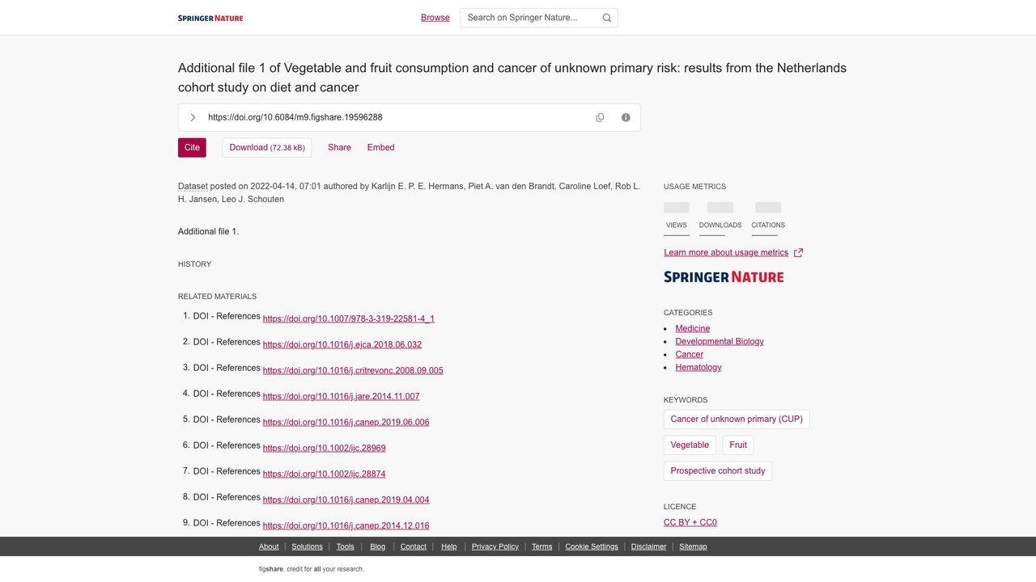Viewport: 1036px width, 582px height.
Task: Click the Prospective cohort study keyword
Action: click(718, 470)
